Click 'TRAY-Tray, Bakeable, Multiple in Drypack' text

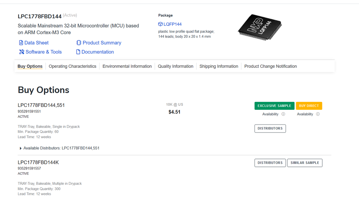point(50,183)
